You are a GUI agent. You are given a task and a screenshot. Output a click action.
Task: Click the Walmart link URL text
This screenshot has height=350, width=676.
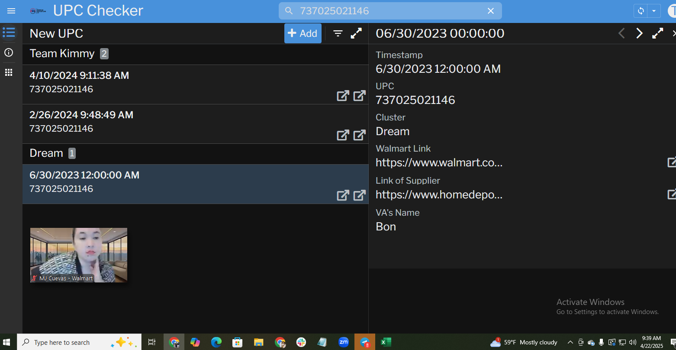point(439,163)
